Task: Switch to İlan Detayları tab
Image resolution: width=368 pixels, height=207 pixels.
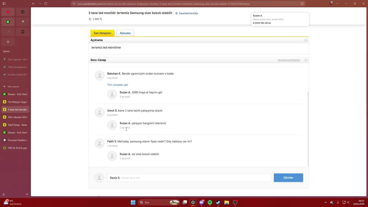Action: pos(103,33)
